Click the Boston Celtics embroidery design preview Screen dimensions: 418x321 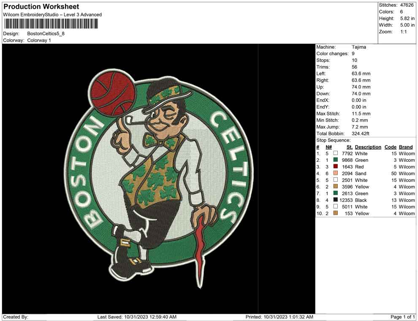(159, 179)
